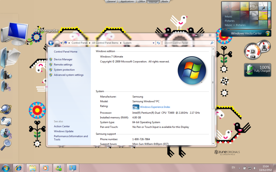Expand arrow after Control Panel breadcrumb
The width and height of the screenshot is (276, 172).
coord(90,43)
